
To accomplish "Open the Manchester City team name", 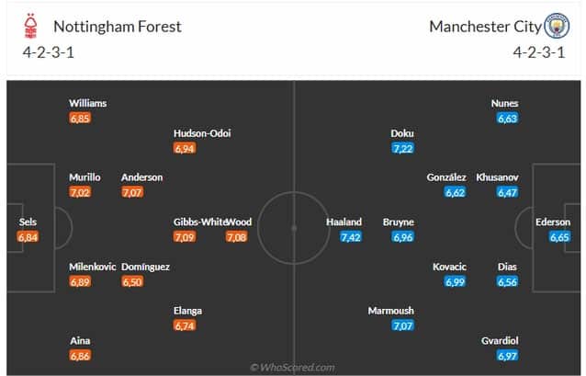I will point(485,27).
